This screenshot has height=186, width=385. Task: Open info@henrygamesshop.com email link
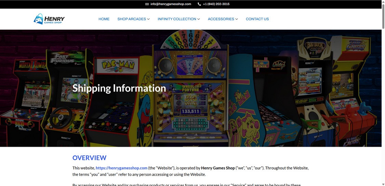pos(171,4)
